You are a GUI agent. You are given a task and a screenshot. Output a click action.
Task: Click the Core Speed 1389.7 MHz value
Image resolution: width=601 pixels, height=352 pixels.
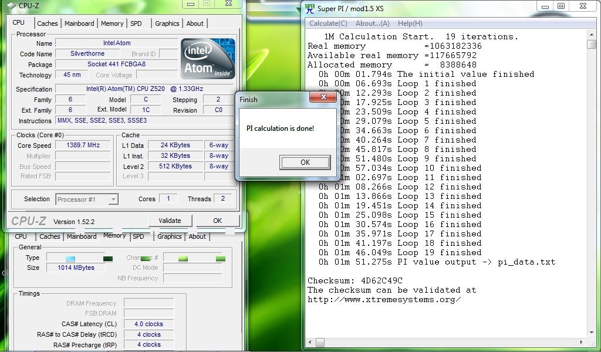point(83,145)
